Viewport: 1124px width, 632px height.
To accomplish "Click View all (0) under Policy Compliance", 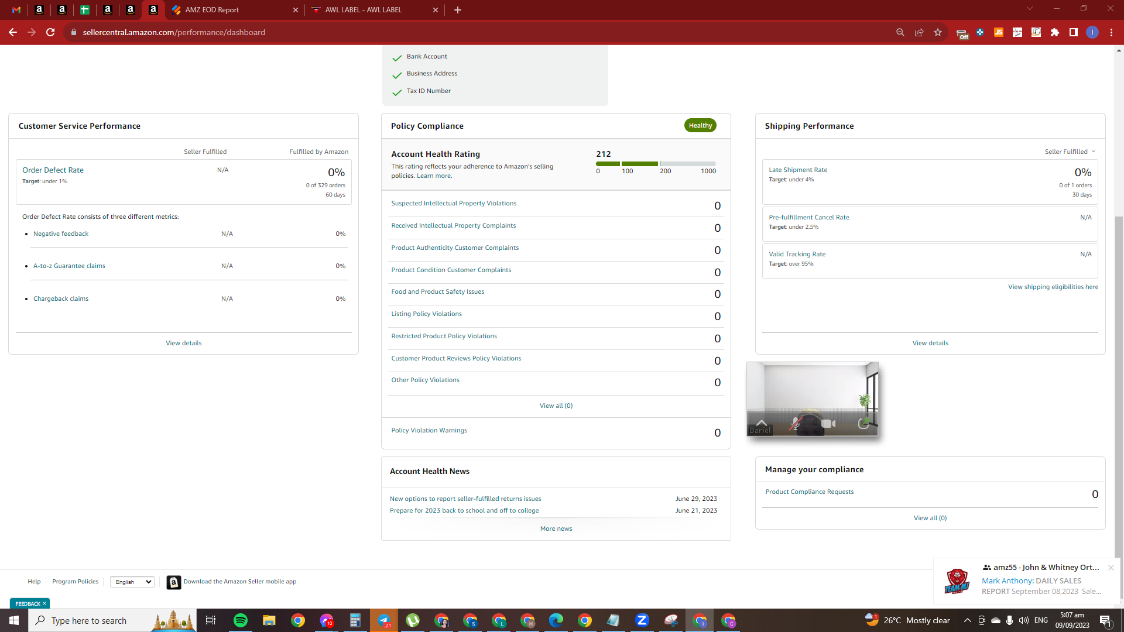I will coord(556,406).
